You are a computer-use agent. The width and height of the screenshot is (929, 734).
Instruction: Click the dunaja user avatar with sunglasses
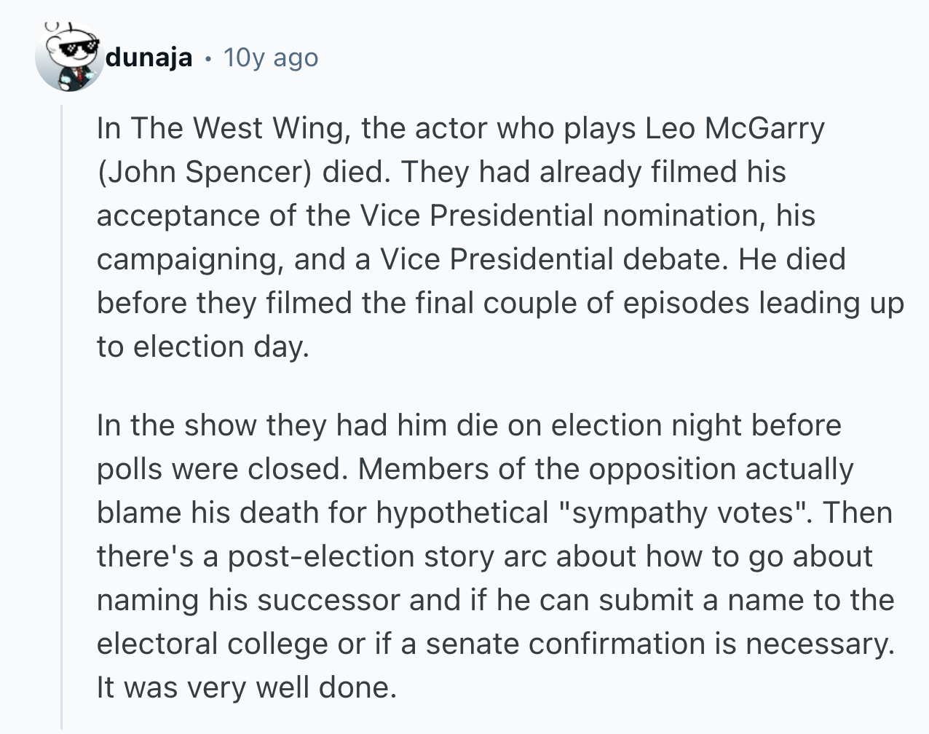(70, 58)
